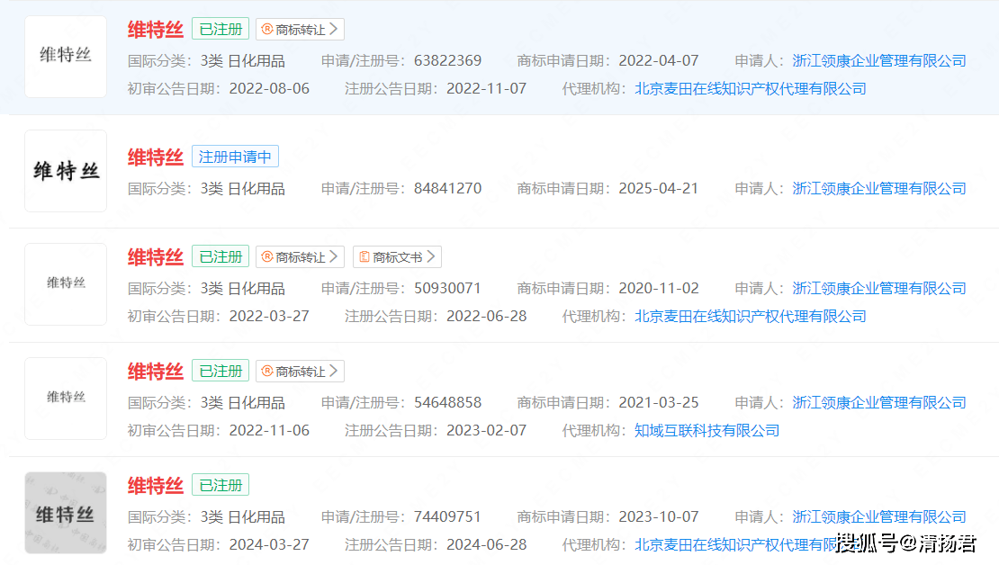999x565 pixels.
Task: Click 已注册 status tag for 74409751
Action: (220, 485)
